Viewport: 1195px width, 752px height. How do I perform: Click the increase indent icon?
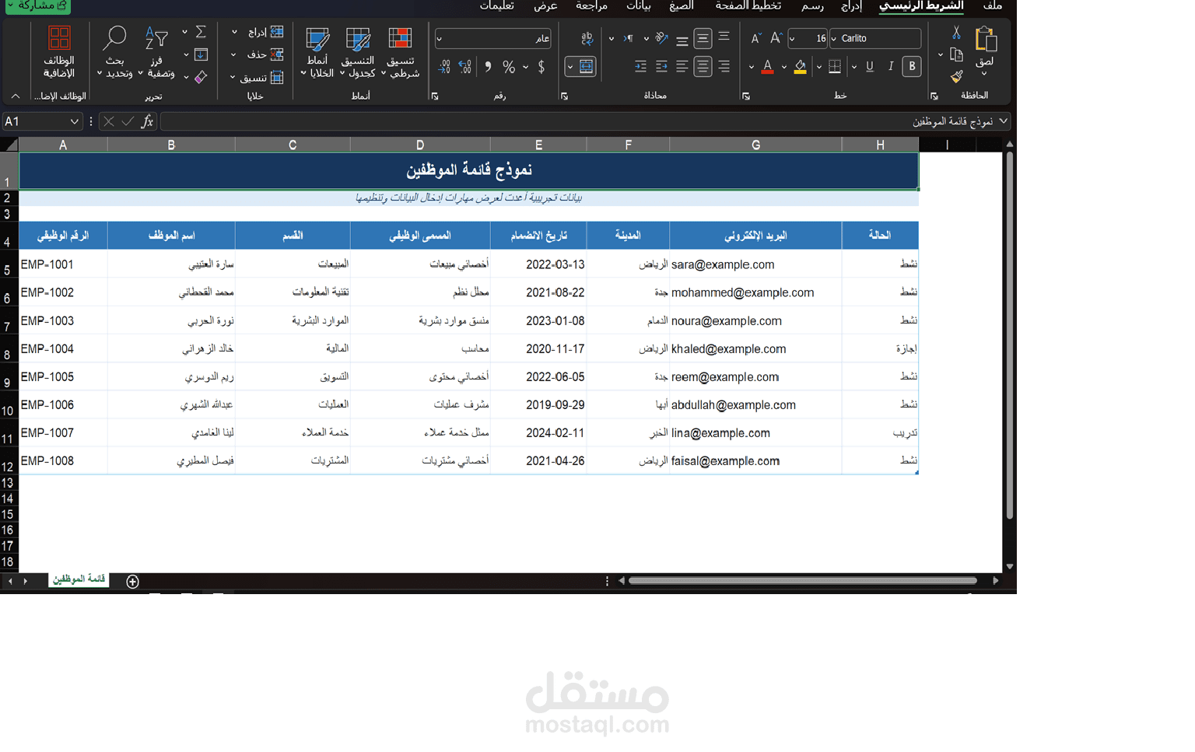(x=640, y=67)
